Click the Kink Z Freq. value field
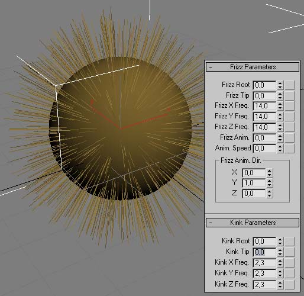This screenshot has height=296, width=304. (x=264, y=284)
